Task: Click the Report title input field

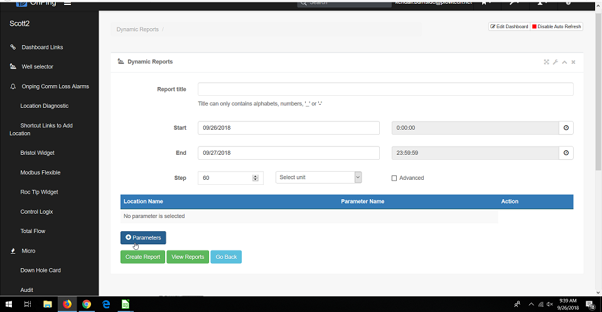Action: click(x=385, y=89)
